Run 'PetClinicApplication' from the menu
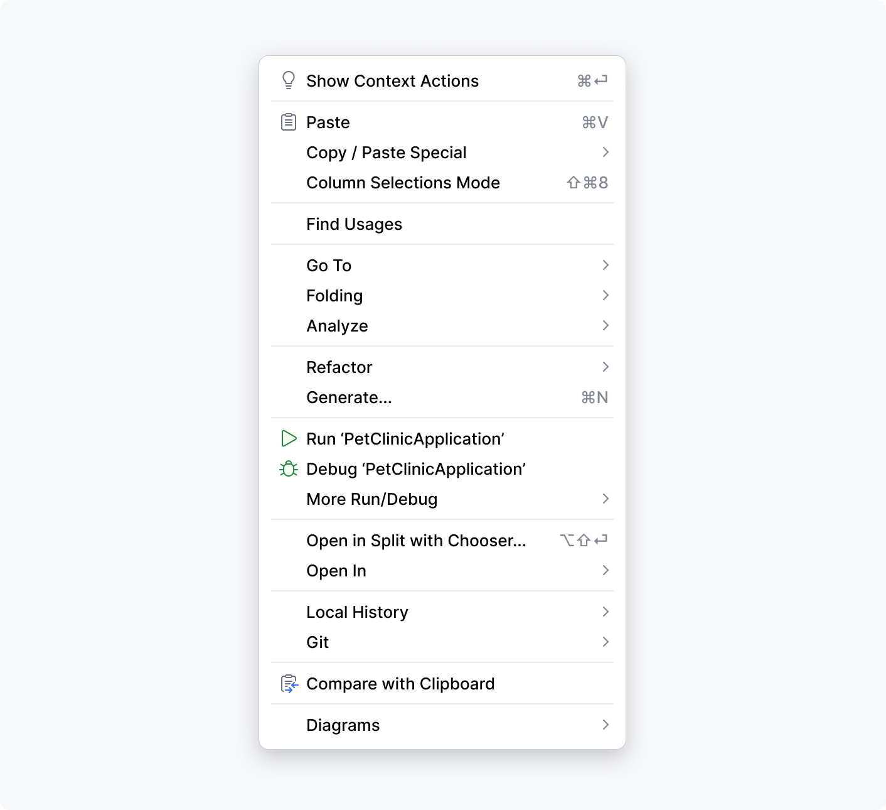 point(405,439)
